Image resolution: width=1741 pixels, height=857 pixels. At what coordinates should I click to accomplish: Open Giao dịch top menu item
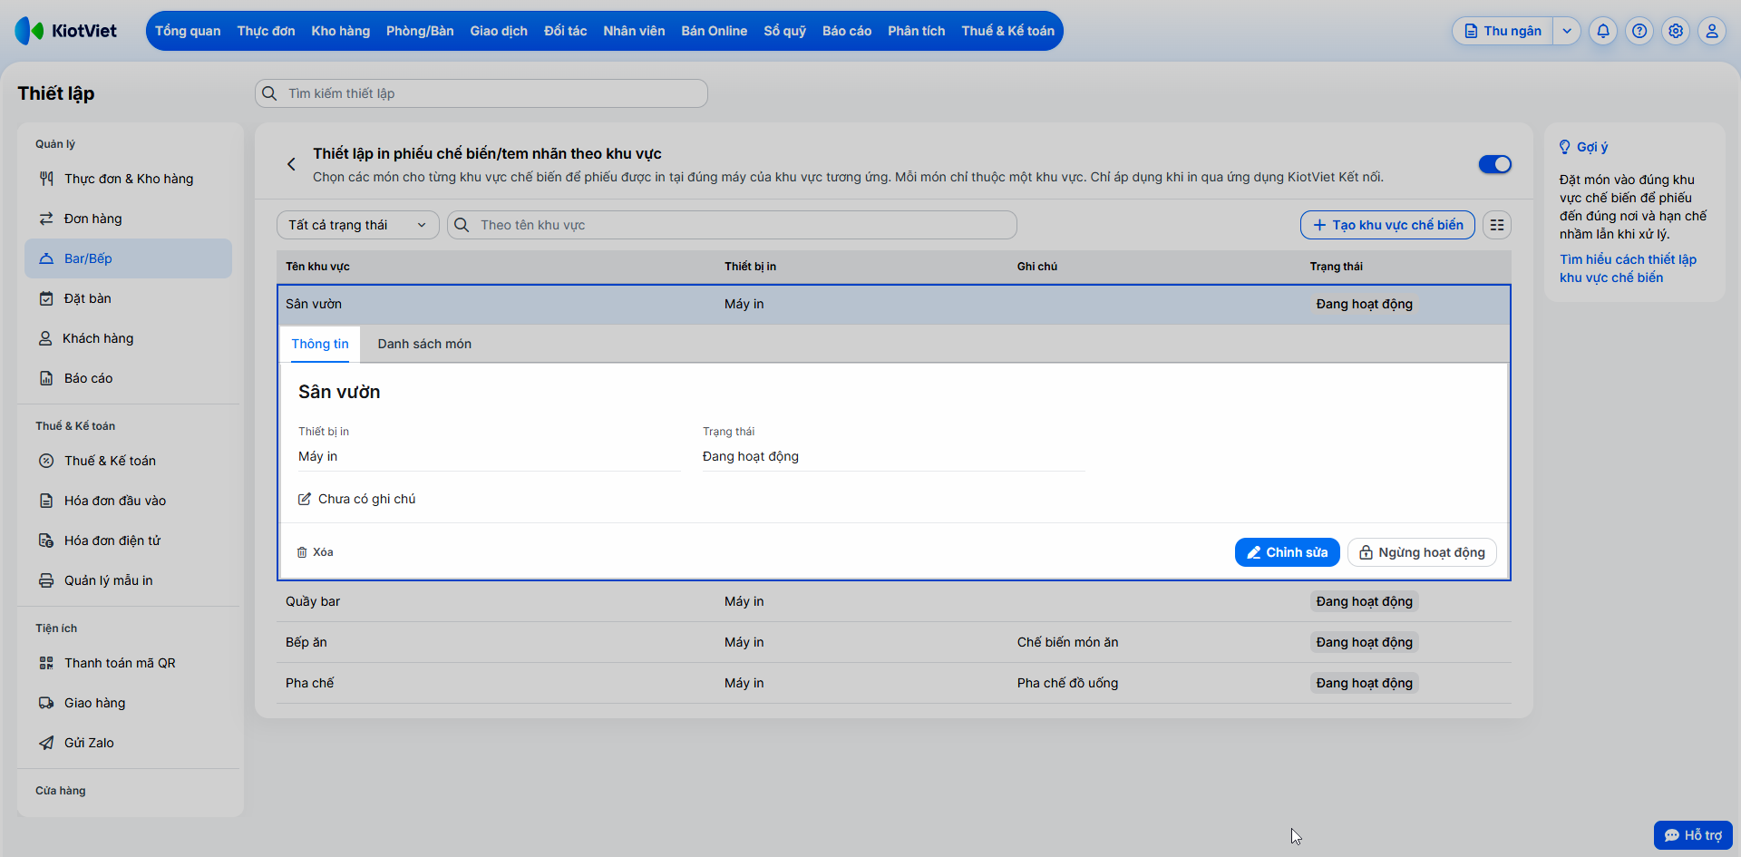pos(499,31)
